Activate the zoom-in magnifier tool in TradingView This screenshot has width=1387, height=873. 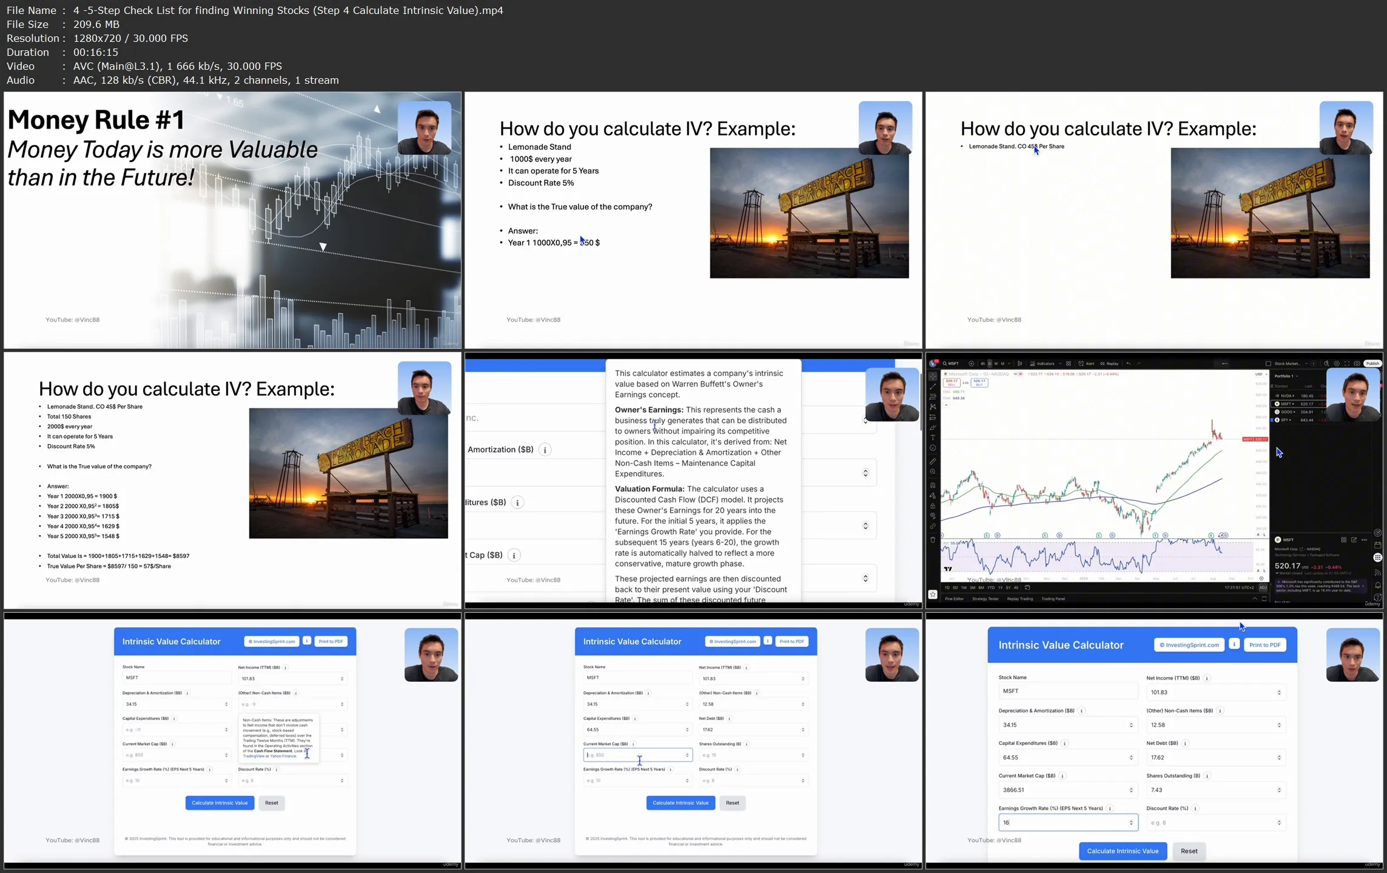[933, 471]
